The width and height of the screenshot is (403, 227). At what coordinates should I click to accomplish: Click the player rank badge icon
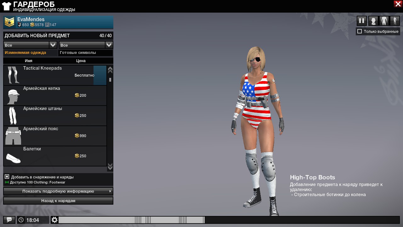9,22
